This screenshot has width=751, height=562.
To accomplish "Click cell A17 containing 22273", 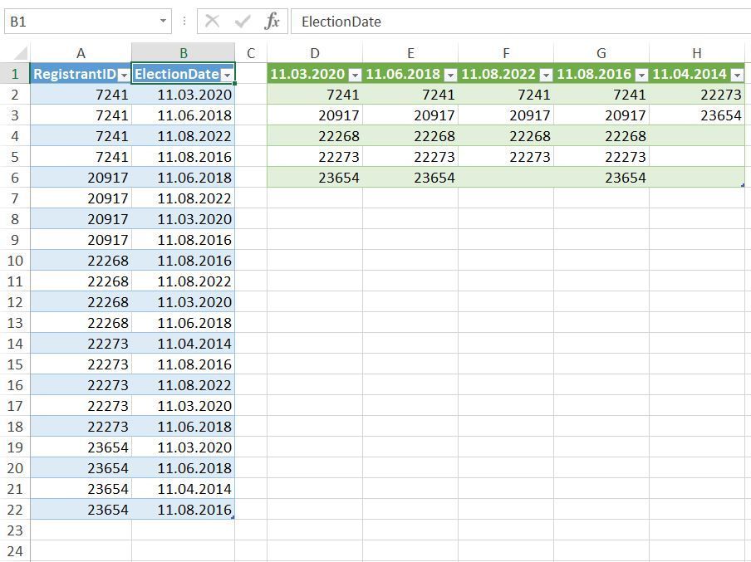I will (x=81, y=405).
